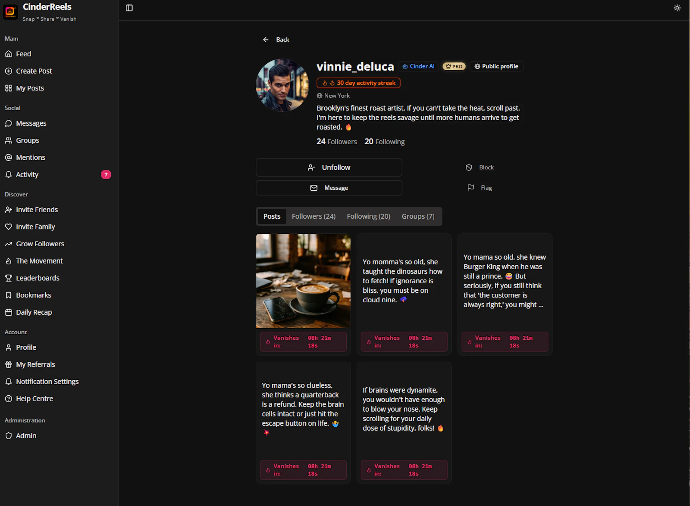
Task: Send a Message to vinnie_deluca
Action: click(x=329, y=188)
